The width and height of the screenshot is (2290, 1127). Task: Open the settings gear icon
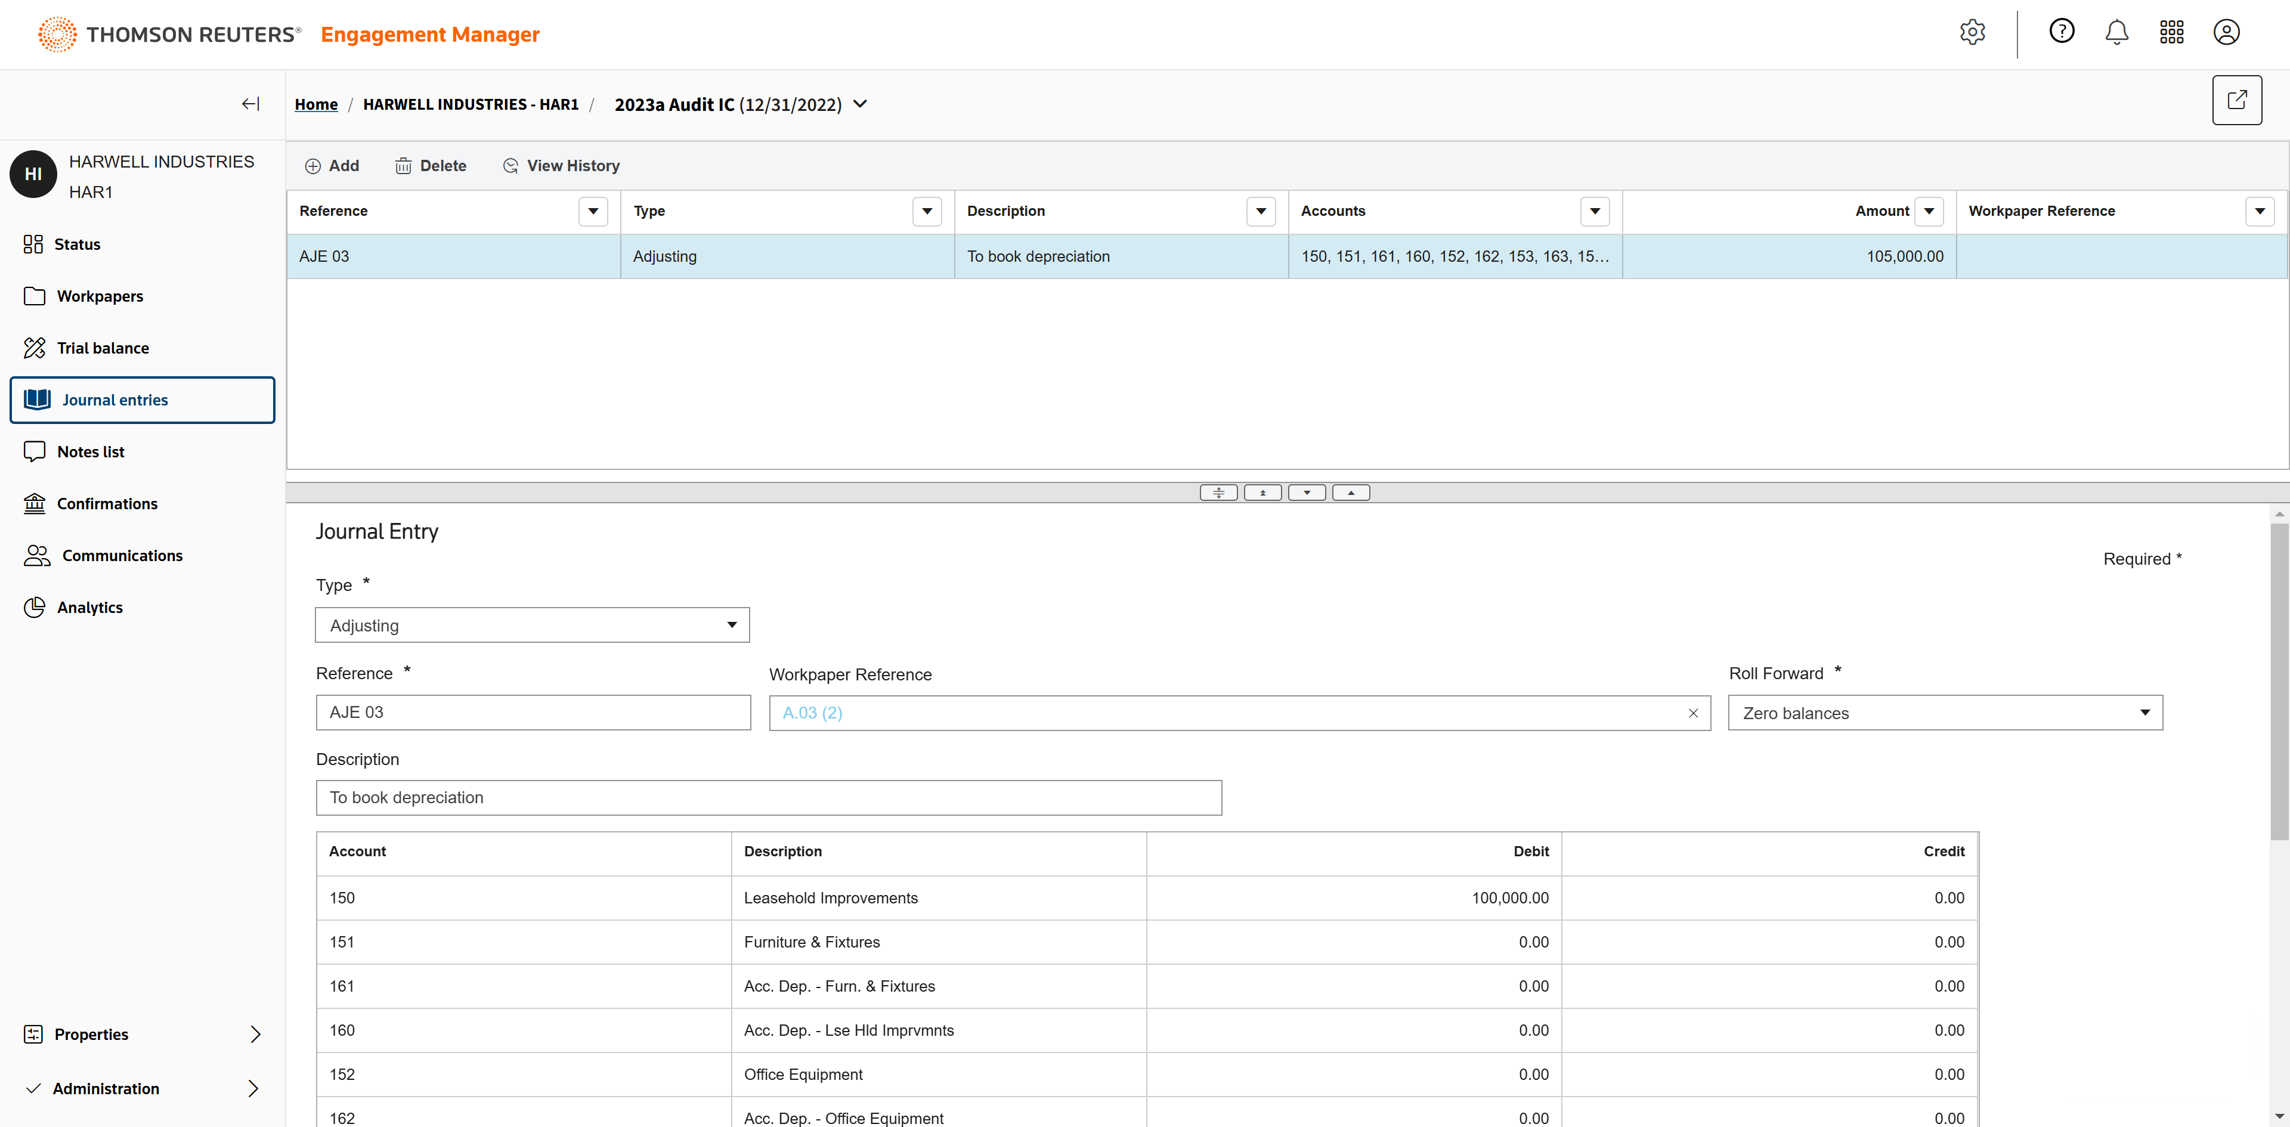[1972, 33]
